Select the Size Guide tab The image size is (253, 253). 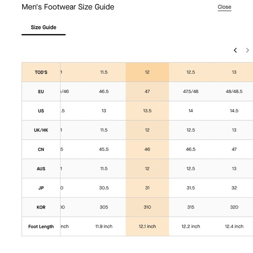(44, 27)
